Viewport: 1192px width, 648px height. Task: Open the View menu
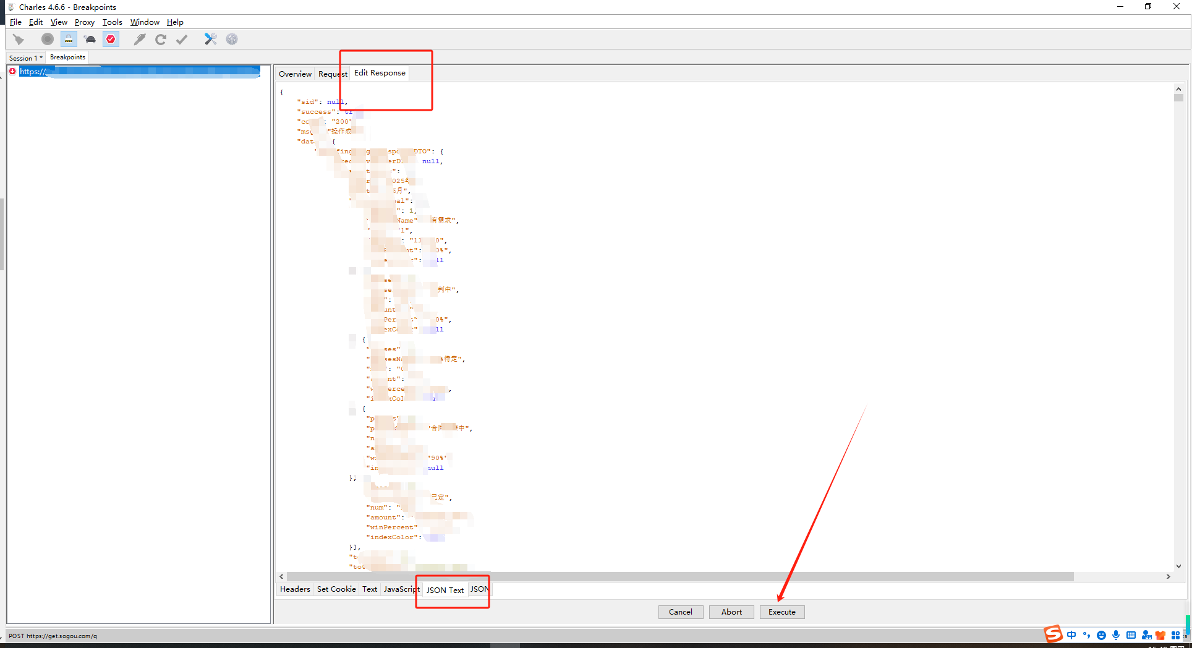[59, 22]
